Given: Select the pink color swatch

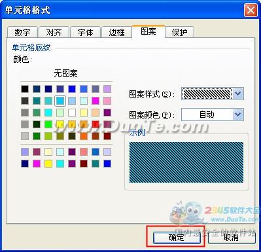Looking at the screenshot, I should pos(107,101).
